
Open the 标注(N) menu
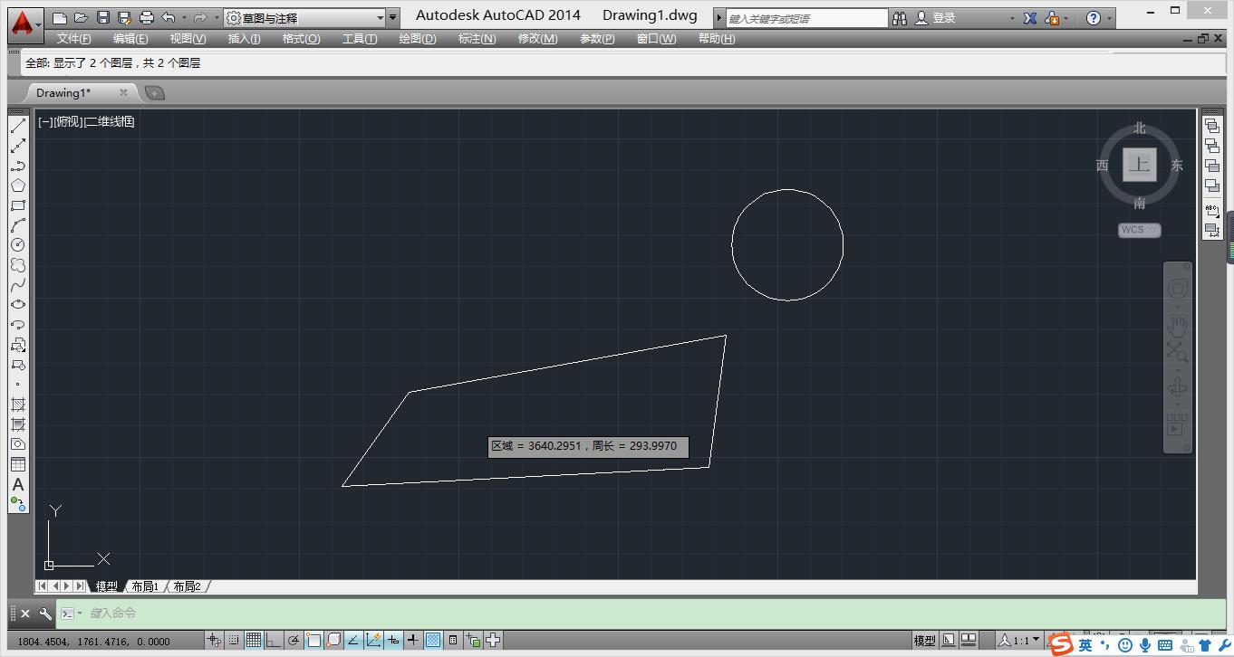coord(477,39)
